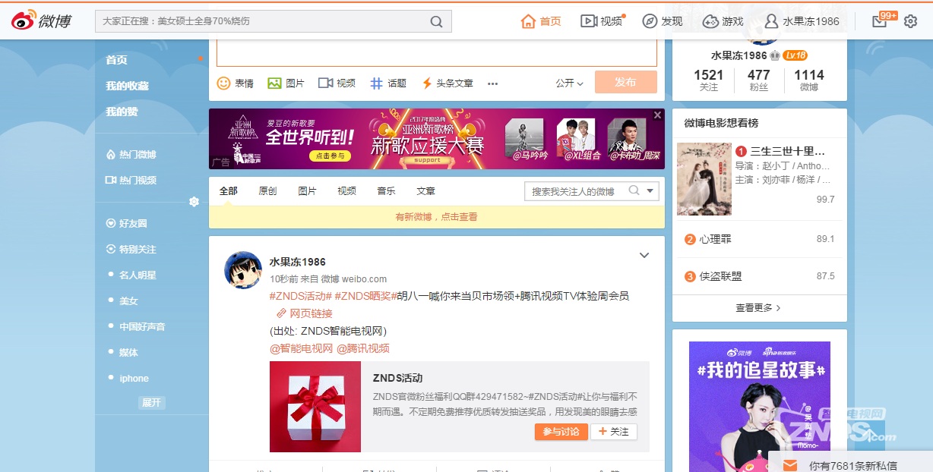This screenshot has width=933, height=472.
Task: Open the 发现 discover compass item
Action: coord(663,21)
